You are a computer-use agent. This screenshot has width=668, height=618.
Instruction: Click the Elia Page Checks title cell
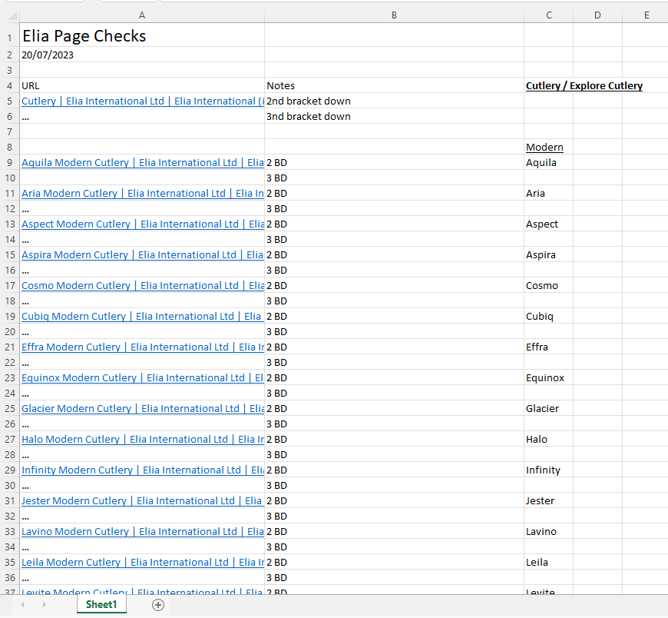pos(84,35)
